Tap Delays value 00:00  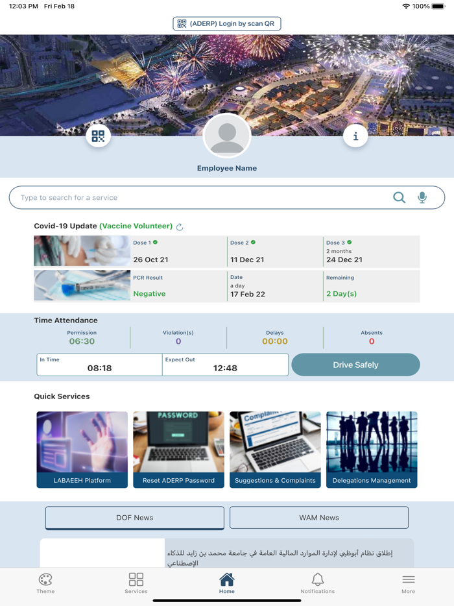click(275, 341)
